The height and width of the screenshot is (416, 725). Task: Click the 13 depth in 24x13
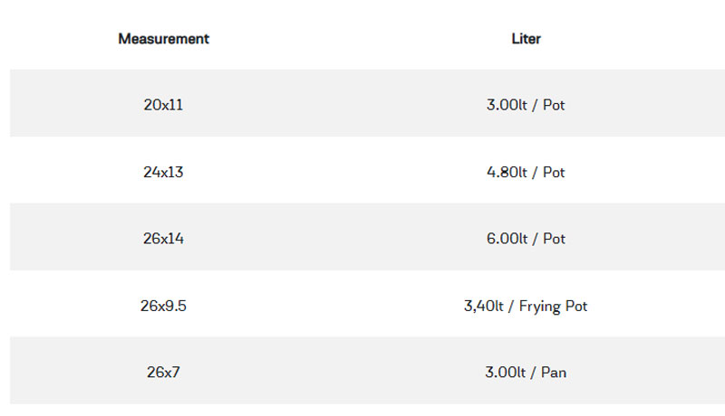click(x=176, y=172)
